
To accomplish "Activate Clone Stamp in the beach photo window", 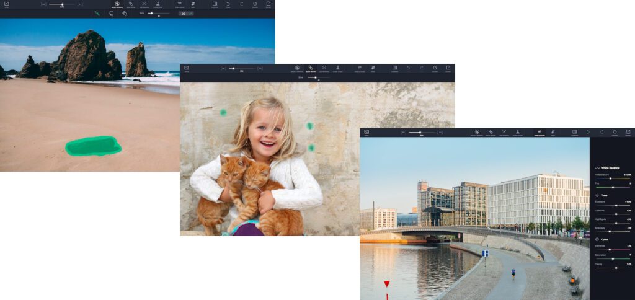I will click(x=158, y=4).
